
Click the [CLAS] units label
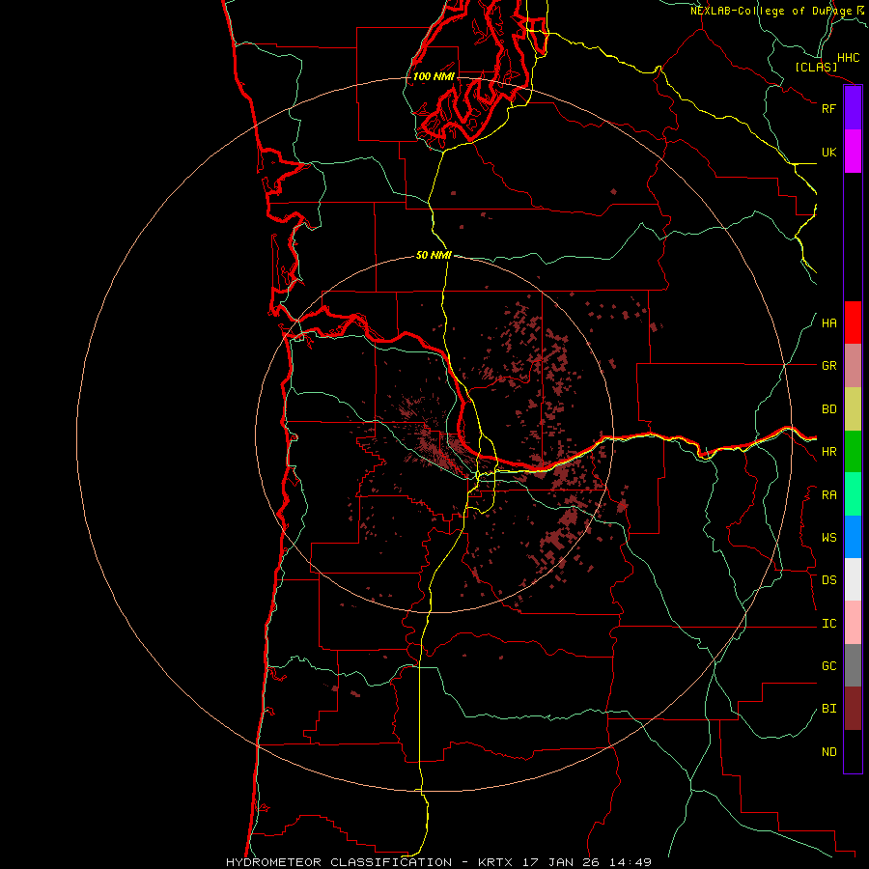pos(816,68)
